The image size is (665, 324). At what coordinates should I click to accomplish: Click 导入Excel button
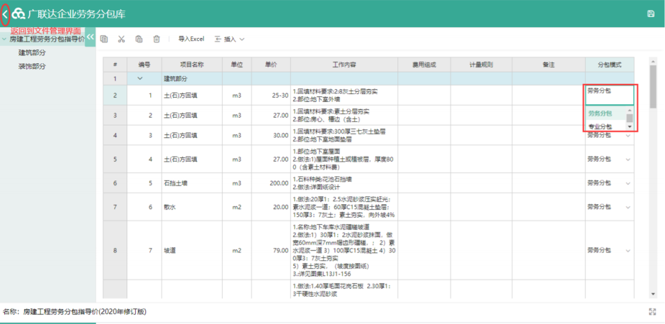[191, 39]
